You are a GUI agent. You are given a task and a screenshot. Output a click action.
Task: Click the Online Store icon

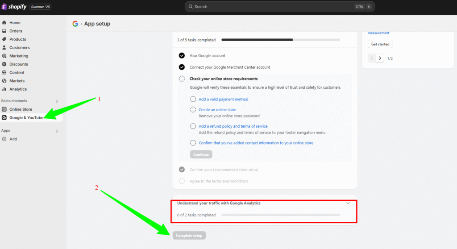coord(4,109)
